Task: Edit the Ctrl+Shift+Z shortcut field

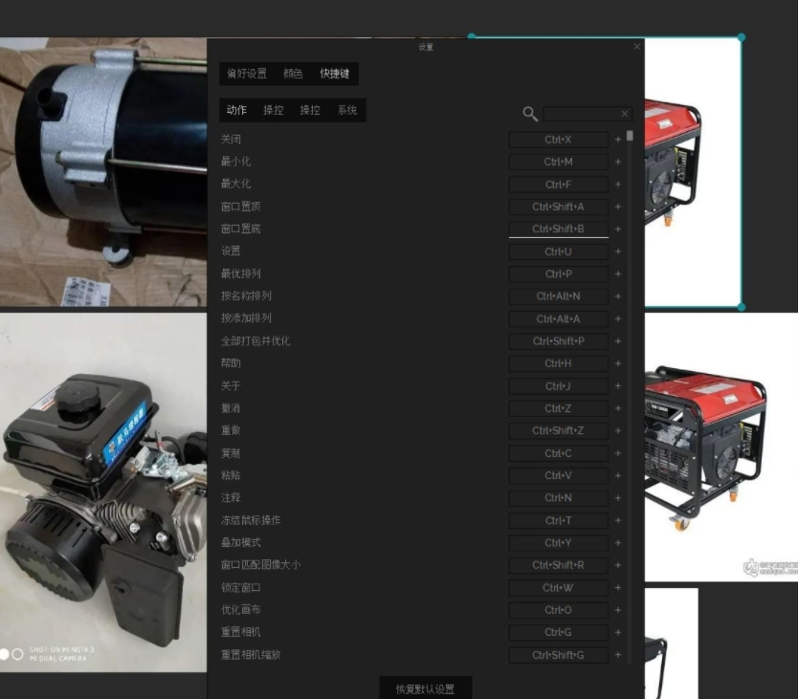Action: point(559,430)
